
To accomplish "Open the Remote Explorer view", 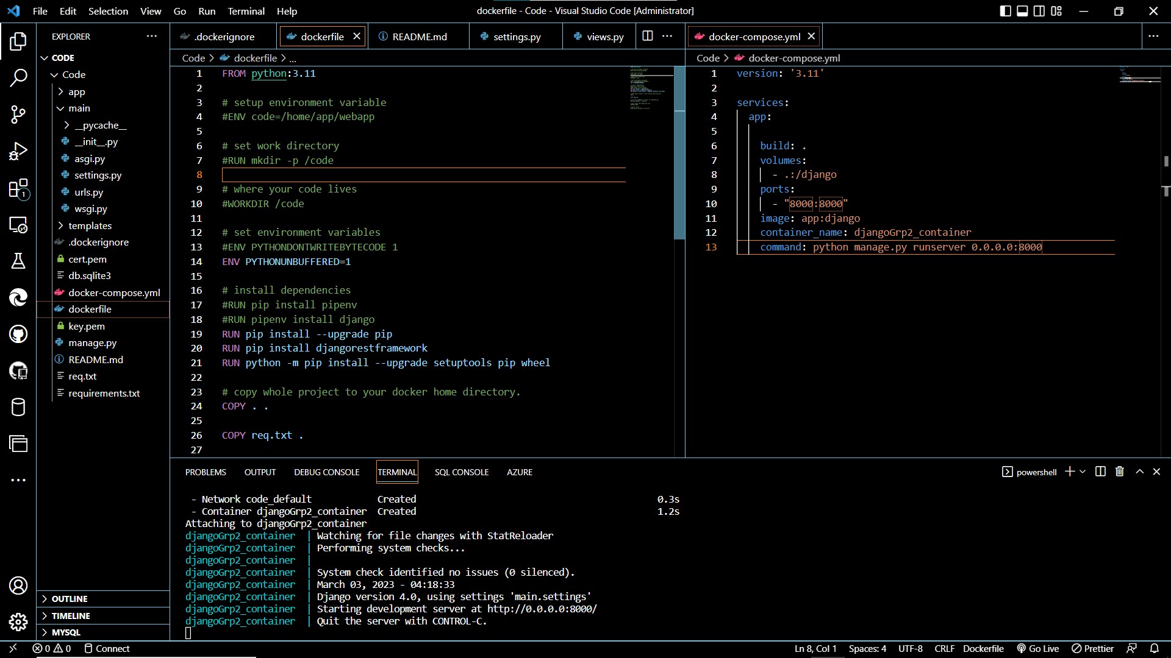I will click(x=18, y=225).
